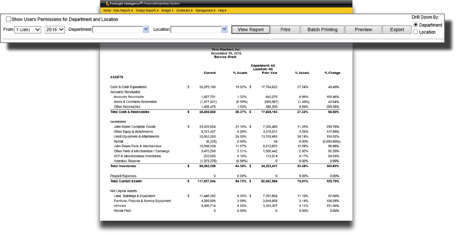Select the Location drill down radio

coord(416,32)
